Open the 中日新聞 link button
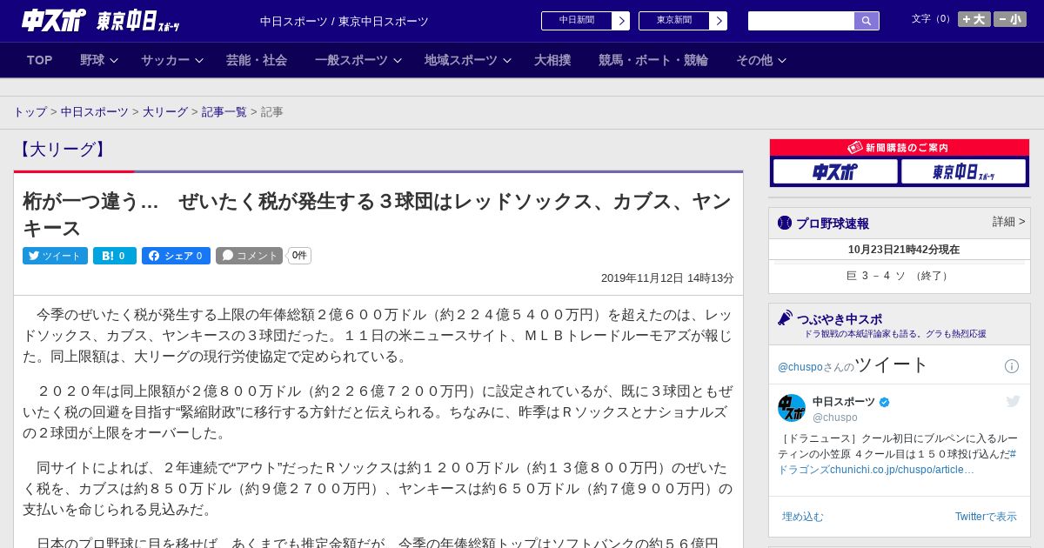Viewport: 1044px width, 548px height. (x=577, y=21)
